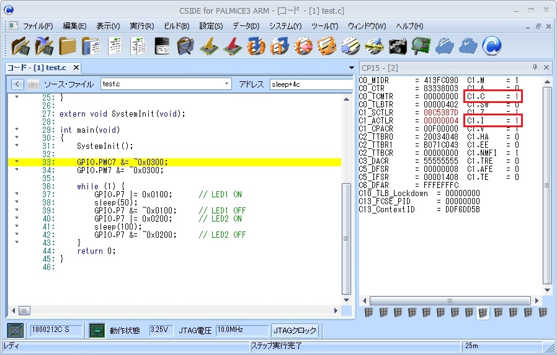The height and width of the screenshot is (355, 557).
Task: Open the 編集(E) menu
Action: pyautogui.click(x=74, y=26)
